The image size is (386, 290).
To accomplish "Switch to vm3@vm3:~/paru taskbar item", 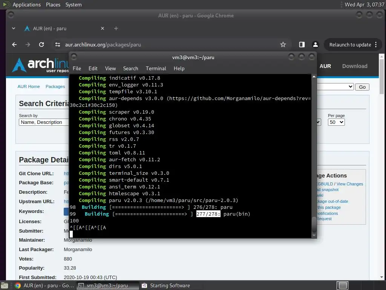I will click(107, 285).
